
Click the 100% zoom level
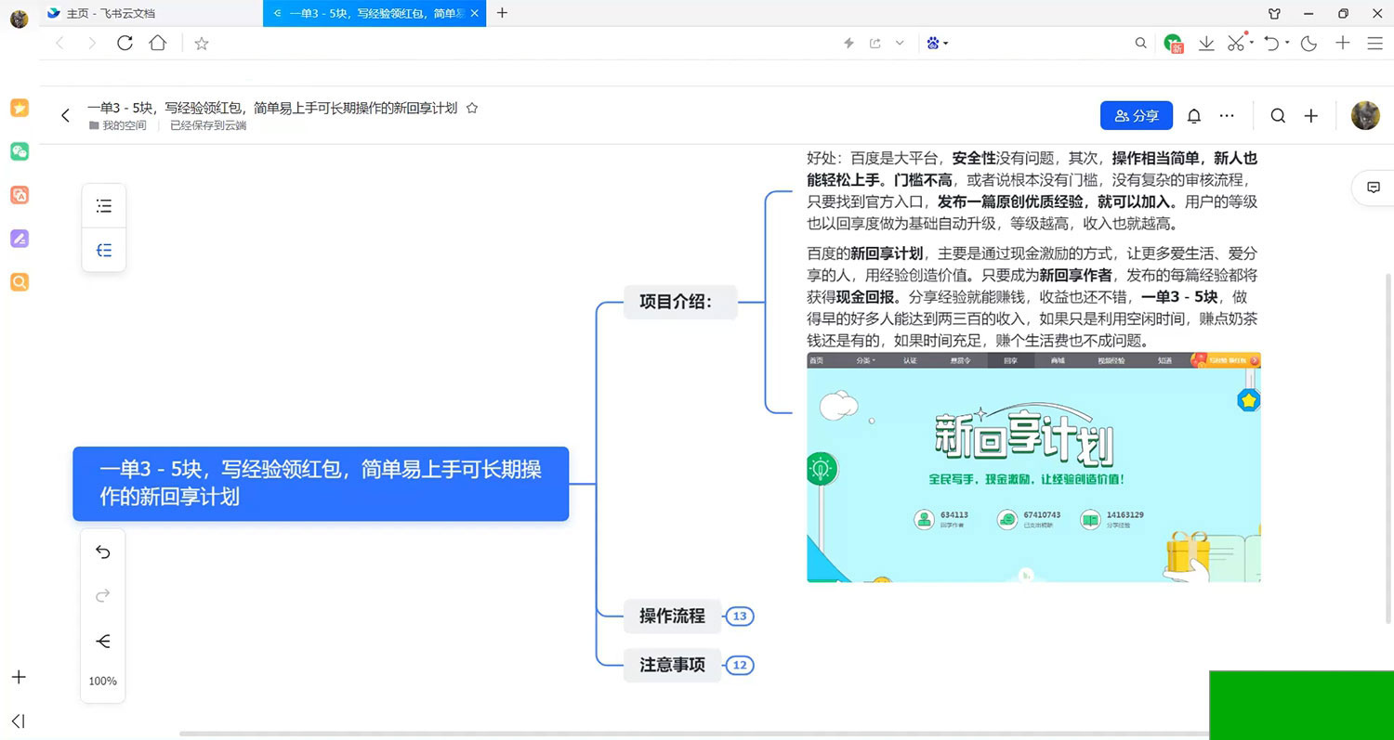(103, 682)
